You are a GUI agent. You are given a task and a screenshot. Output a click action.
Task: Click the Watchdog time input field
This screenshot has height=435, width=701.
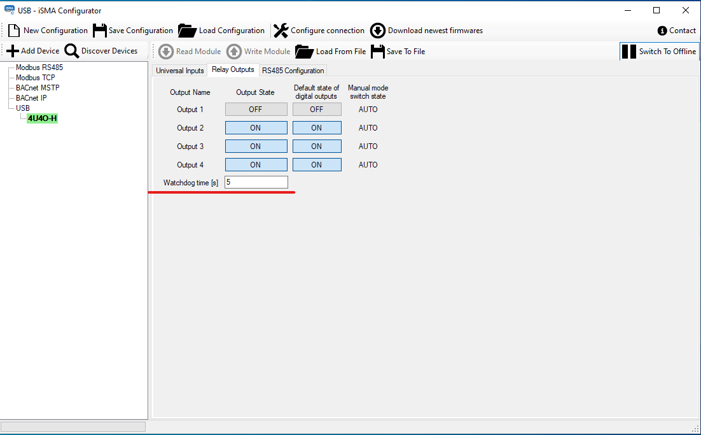tap(256, 183)
